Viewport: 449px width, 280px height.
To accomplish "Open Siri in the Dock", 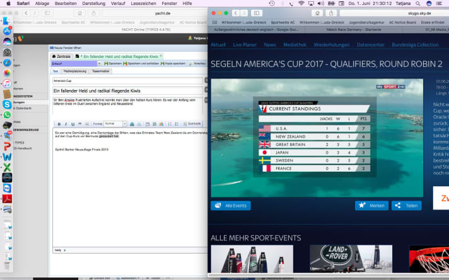I will coord(7,42).
